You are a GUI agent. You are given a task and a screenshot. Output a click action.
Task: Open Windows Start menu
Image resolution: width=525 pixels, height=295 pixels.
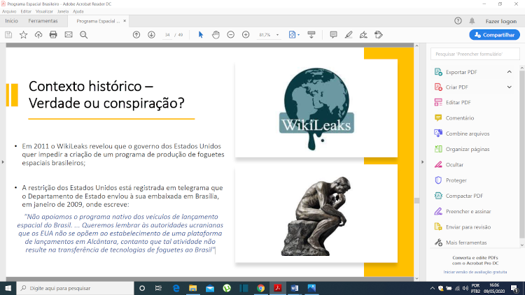pos(8,288)
